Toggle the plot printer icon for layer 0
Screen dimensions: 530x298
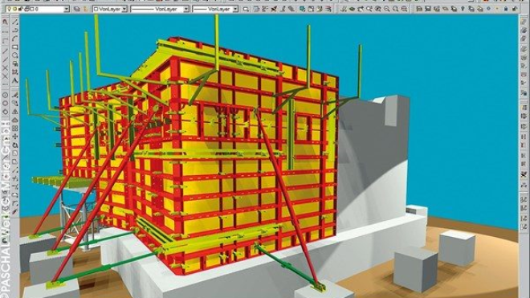click(27, 9)
